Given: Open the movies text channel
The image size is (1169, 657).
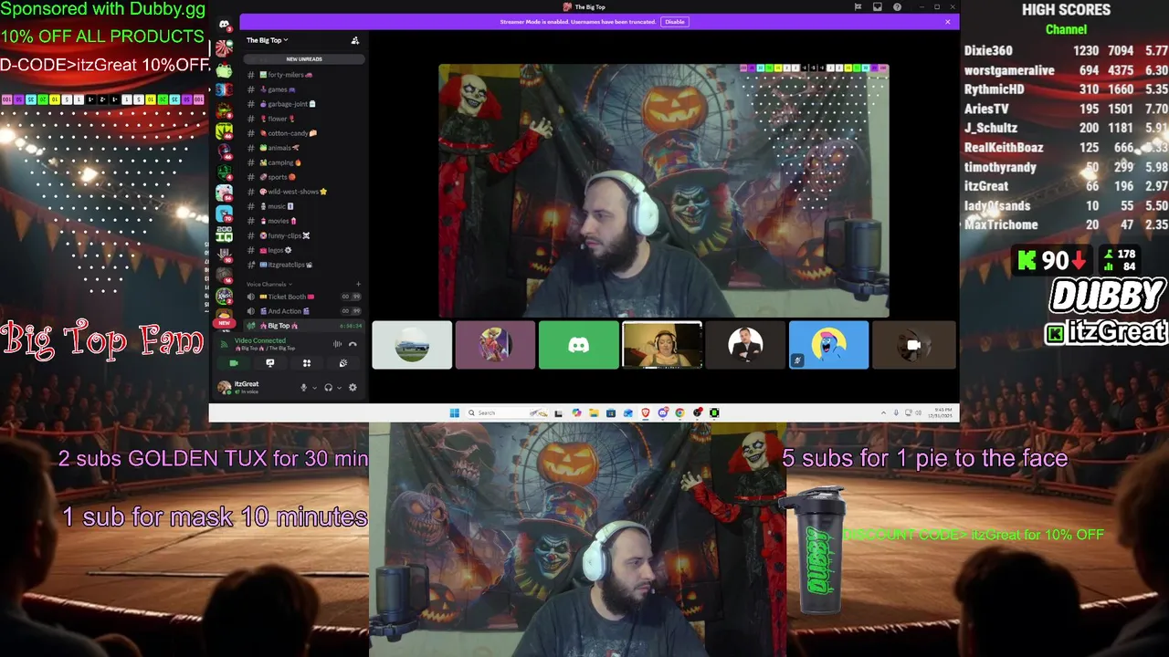Looking at the screenshot, I should (303, 221).
